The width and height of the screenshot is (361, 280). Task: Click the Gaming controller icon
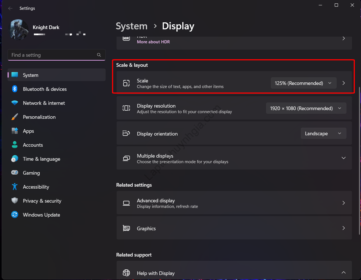[x=15, y=173]
